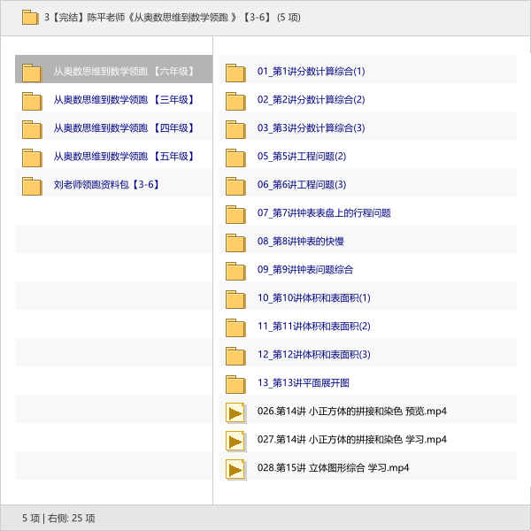Image resolution: width=531 pixels, height=531 pixels.
Task: Click the video icon for 028.第15讲 立体图形综合
Action: click(x=235, y=468)
